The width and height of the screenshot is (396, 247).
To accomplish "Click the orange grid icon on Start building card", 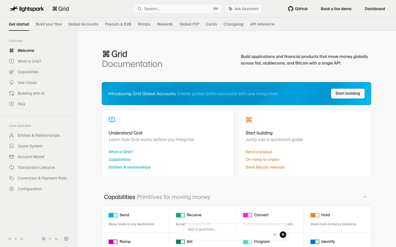I will [x=249, y=120].
